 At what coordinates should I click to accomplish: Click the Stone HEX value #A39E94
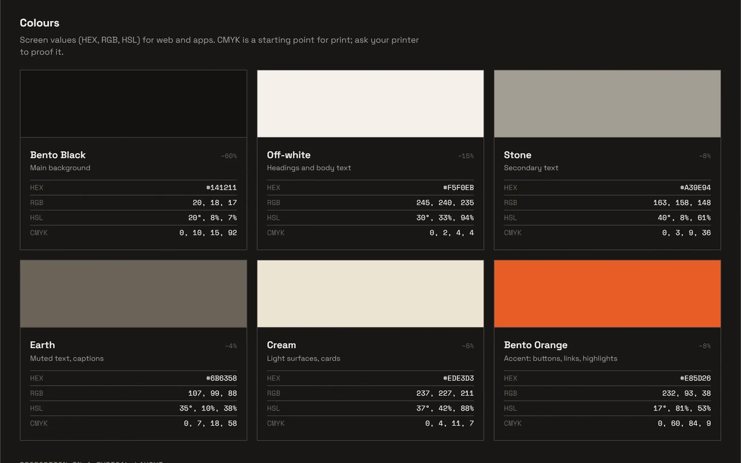[x=695, y=188]
